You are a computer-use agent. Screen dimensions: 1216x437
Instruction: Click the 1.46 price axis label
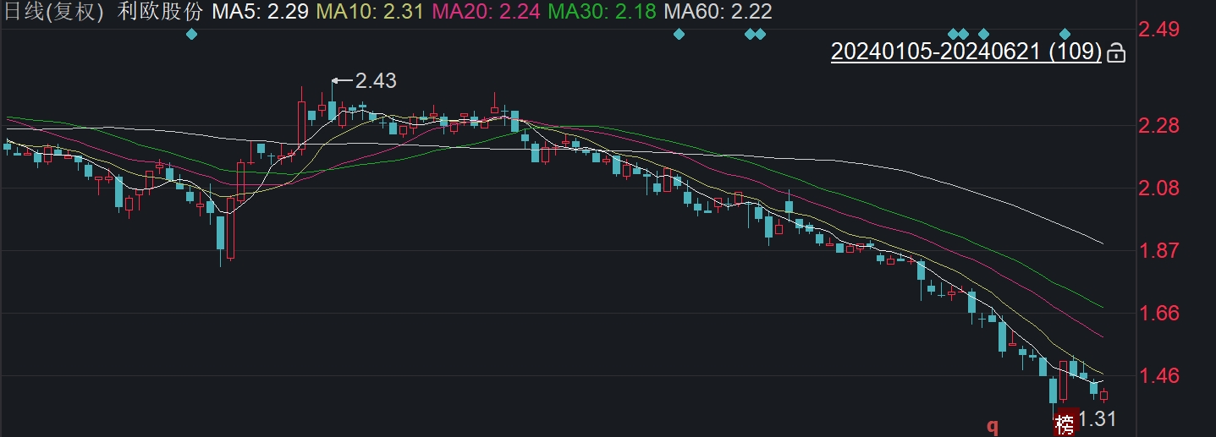1158,375
